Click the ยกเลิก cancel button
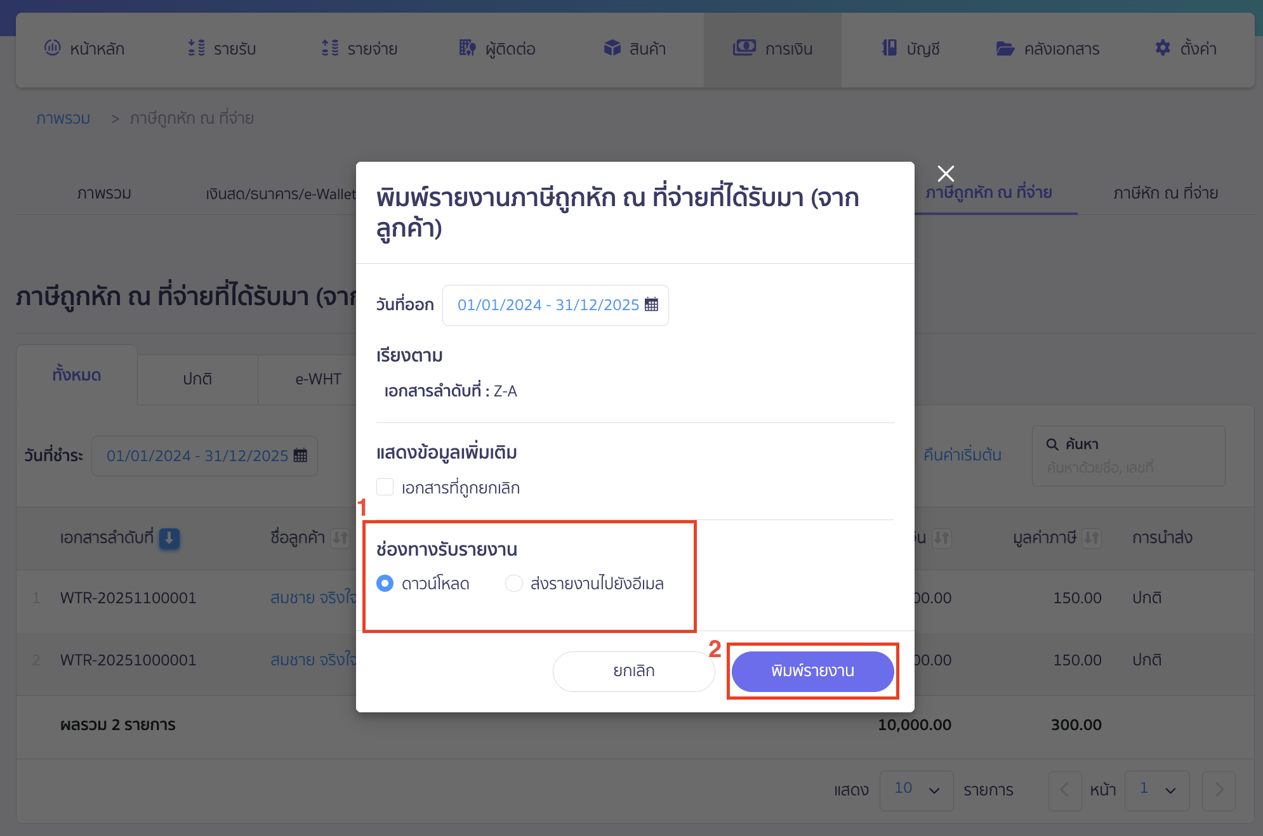Screen dimensions: 1263x836 [x=633, y=671]
